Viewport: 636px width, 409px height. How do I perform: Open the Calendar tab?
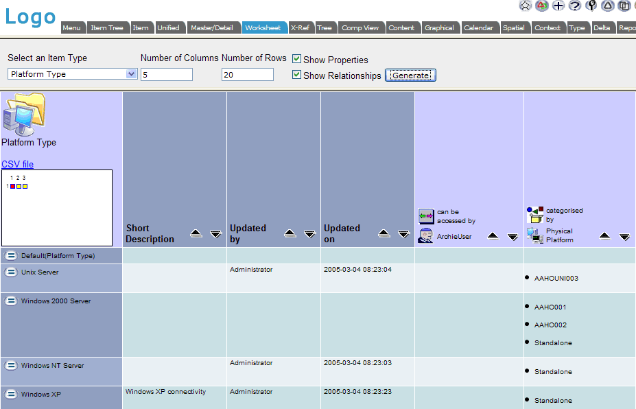coord(478,28)
